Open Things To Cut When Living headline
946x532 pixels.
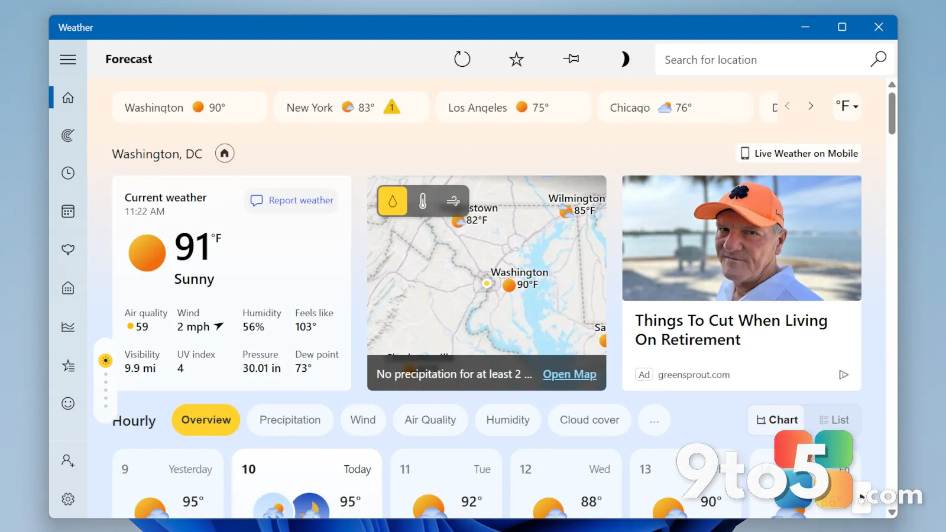pos(731,330)
